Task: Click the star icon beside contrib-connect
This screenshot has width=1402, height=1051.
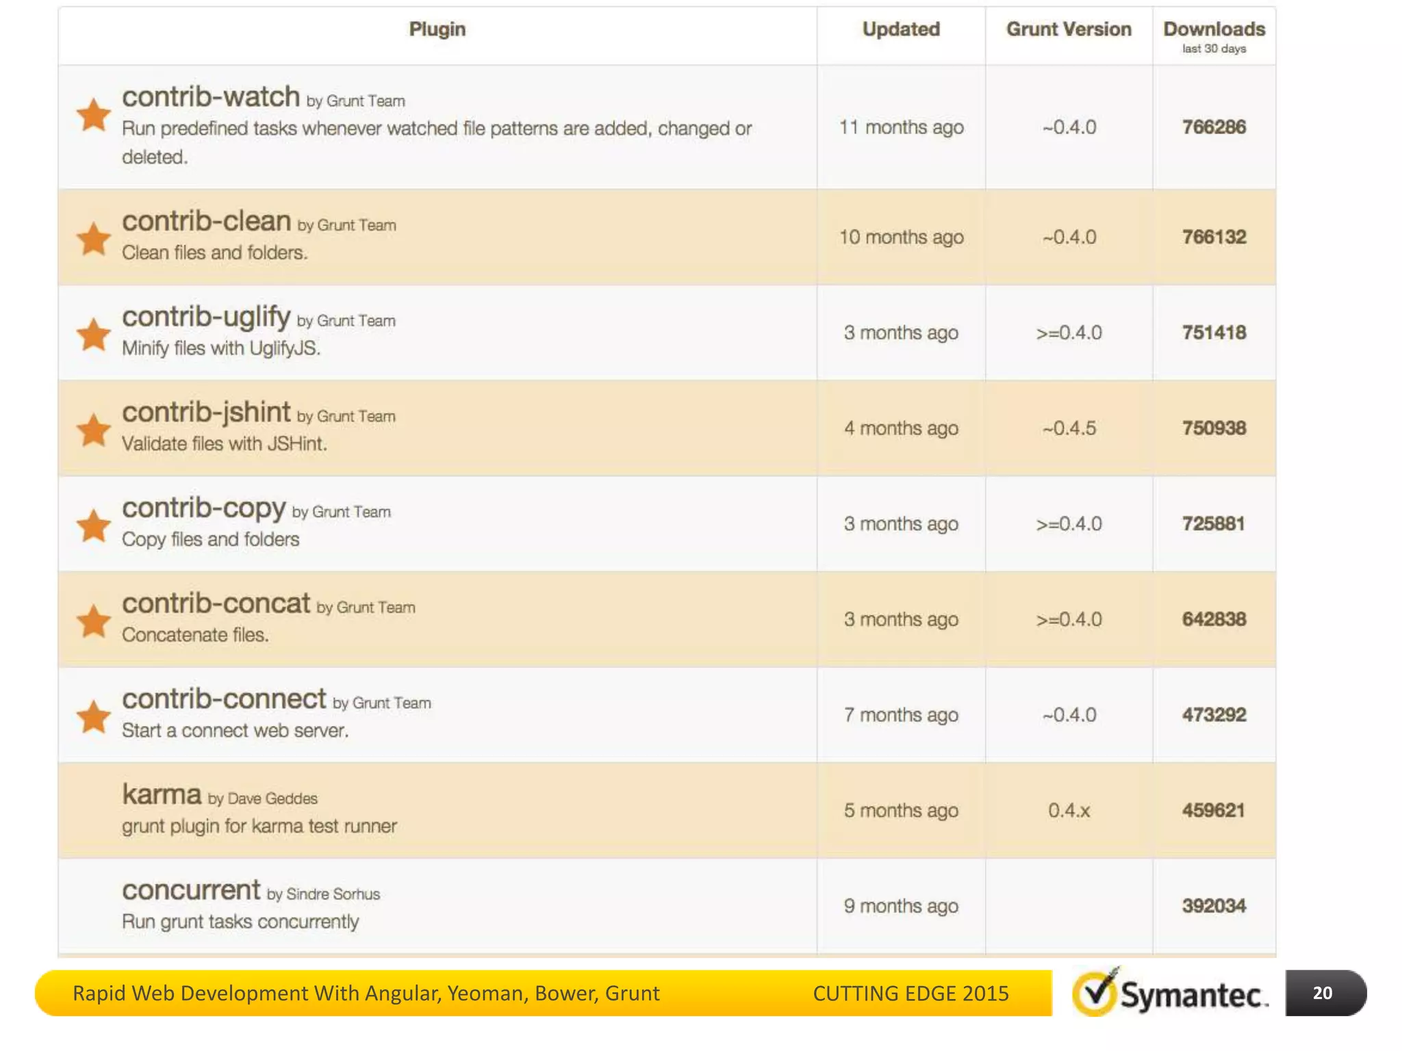Action: pyautogui.click(x=93, y=716)
